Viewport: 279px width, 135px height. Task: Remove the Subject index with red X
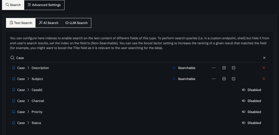[x=264, y=79]
